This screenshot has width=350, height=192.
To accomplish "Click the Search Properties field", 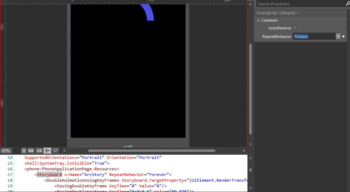I will (x=299, y=4).
